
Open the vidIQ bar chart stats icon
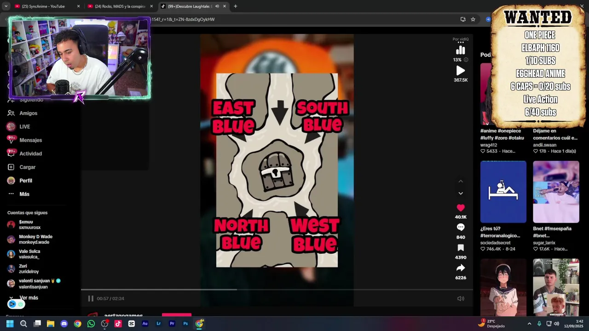point(461,50)
